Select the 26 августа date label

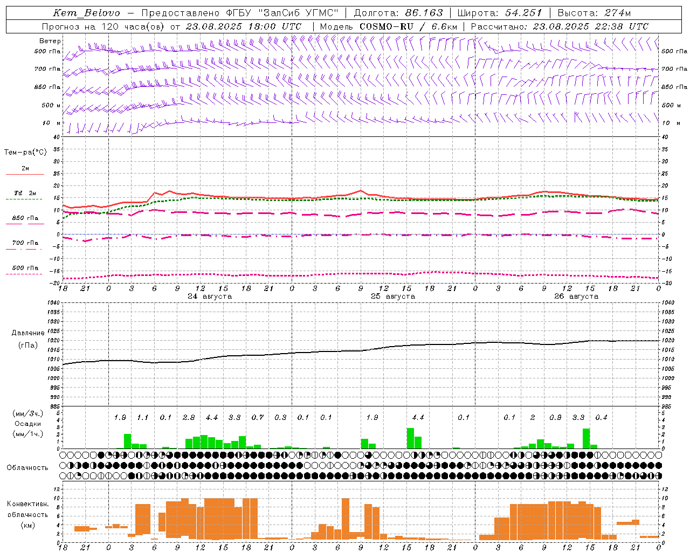(576, 296)
